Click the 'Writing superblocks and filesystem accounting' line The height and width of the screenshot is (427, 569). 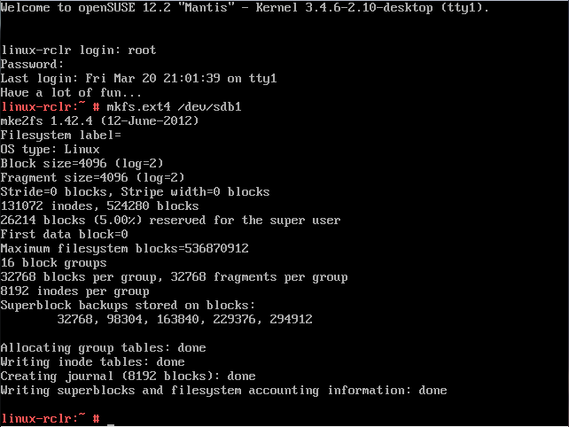pyautogui.click(x=223, y=390)
